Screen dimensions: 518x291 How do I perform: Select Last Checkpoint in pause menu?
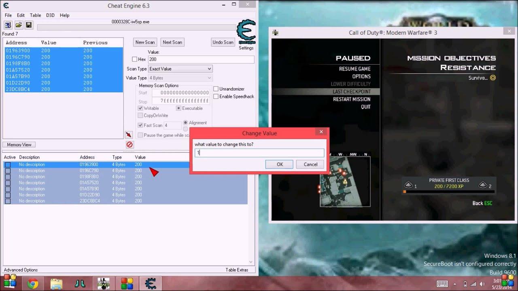351,92
